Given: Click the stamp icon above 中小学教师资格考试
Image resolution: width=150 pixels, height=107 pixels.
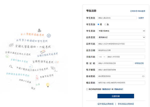Looking at the screenshot, I should point(39,30).
